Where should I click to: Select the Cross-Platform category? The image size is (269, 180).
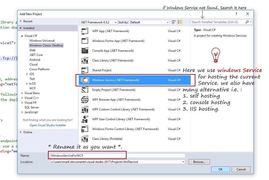(39, 69)
